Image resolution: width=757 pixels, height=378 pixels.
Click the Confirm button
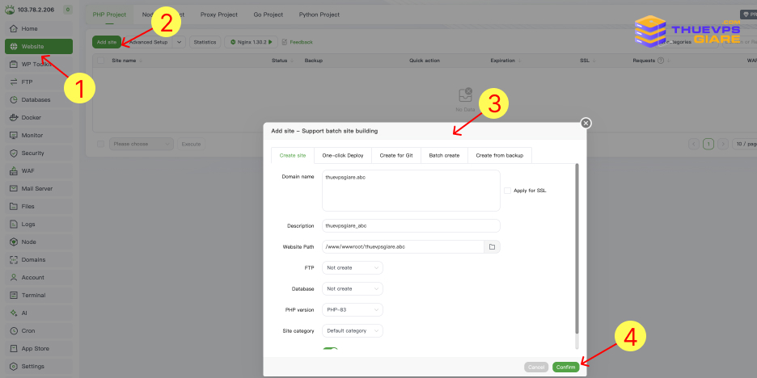[x=566, y=367]
